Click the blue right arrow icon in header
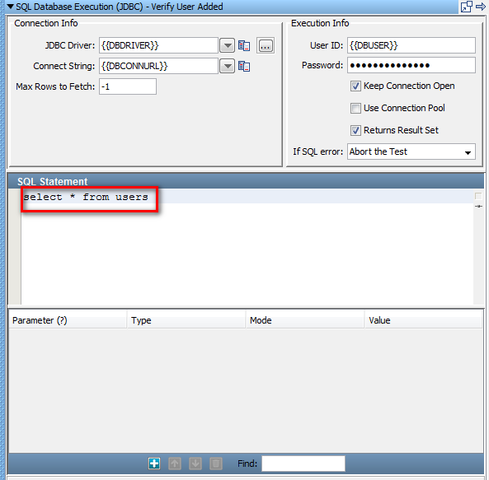 point(481,7)
